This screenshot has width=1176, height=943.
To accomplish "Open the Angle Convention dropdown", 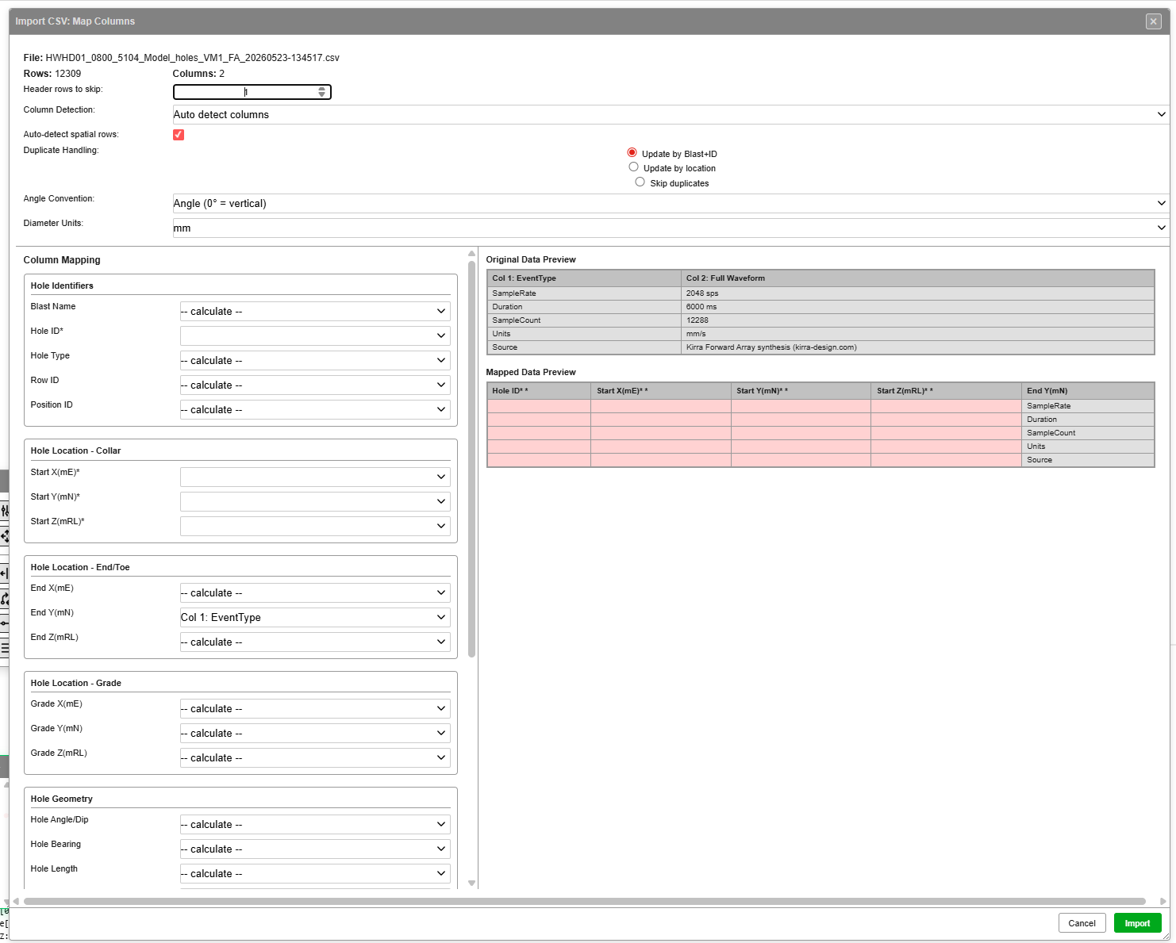I will coord(671,203).
